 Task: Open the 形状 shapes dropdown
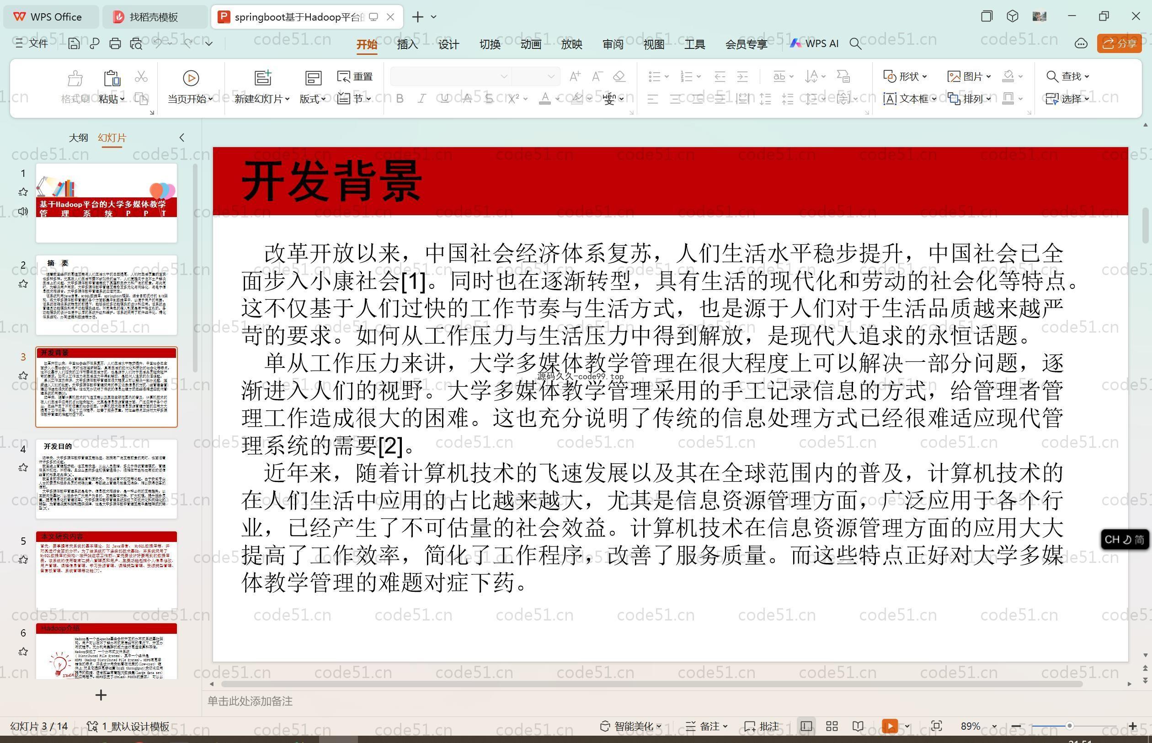pyautogui.click(x=905, y=76)
